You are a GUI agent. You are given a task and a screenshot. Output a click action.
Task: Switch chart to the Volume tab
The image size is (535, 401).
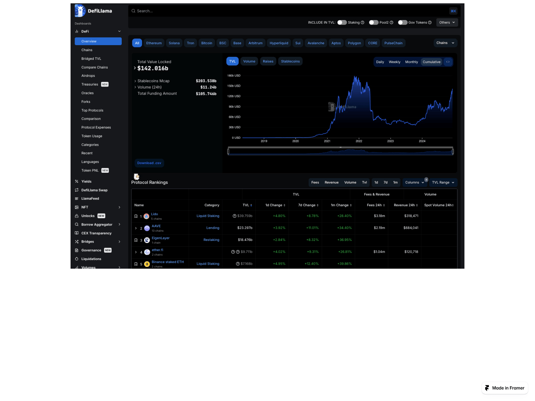[x=249, y=61]
